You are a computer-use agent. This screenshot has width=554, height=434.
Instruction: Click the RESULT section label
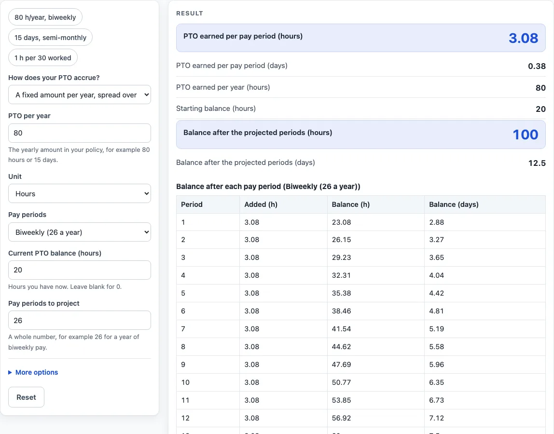(190, 14)
